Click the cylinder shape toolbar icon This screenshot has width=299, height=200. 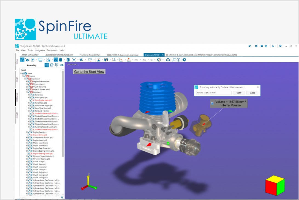[x=60, y=60]
